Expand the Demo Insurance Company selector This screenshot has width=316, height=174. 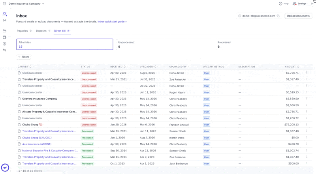click(x=26, y=4)
